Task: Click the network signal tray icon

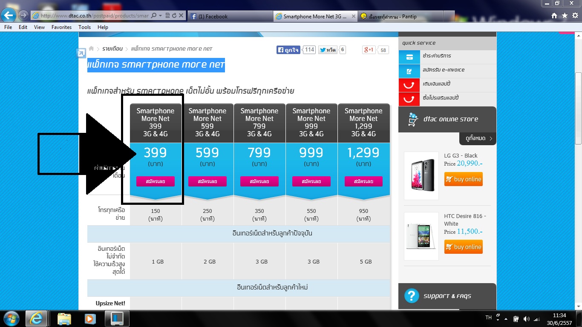Action: [x=536, y=319]
